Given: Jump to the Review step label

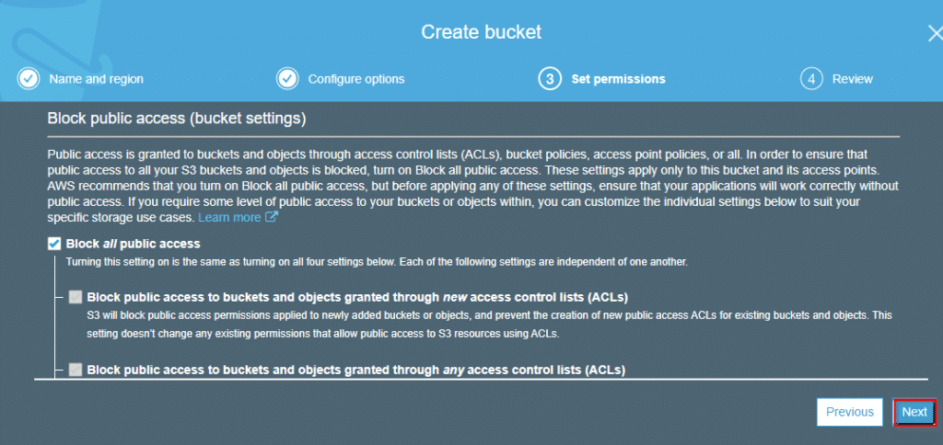Looking at the screenshot, I should [x=852, y=79].
